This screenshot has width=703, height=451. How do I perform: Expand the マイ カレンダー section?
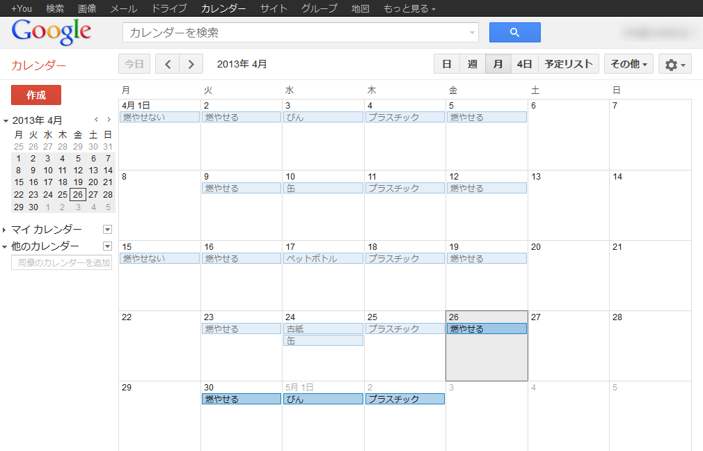(5, 230)
